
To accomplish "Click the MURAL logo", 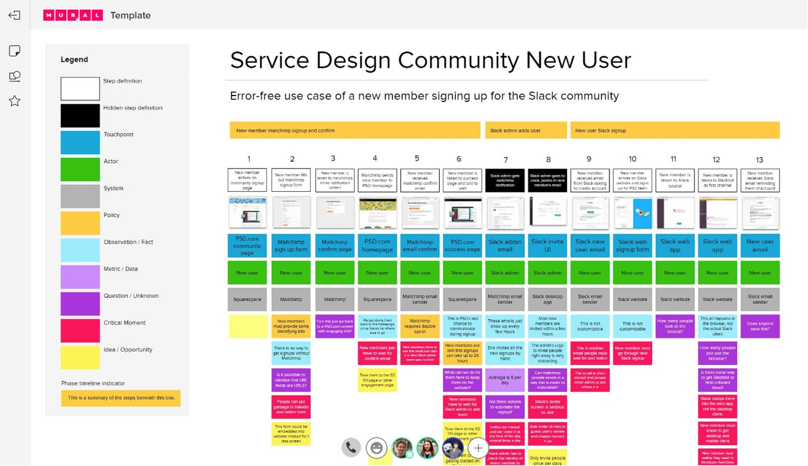I will tap(73, 15).
